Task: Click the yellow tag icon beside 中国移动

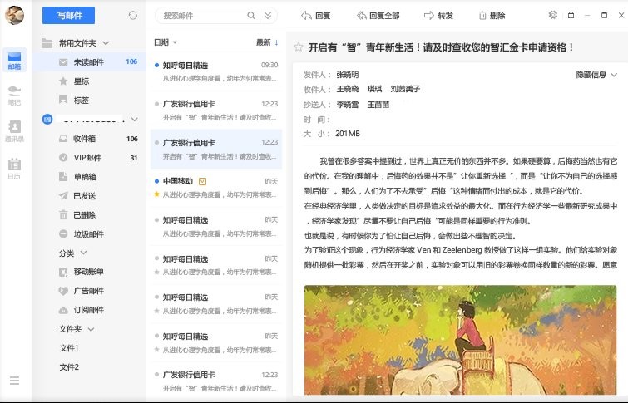Action: (203, 182)
